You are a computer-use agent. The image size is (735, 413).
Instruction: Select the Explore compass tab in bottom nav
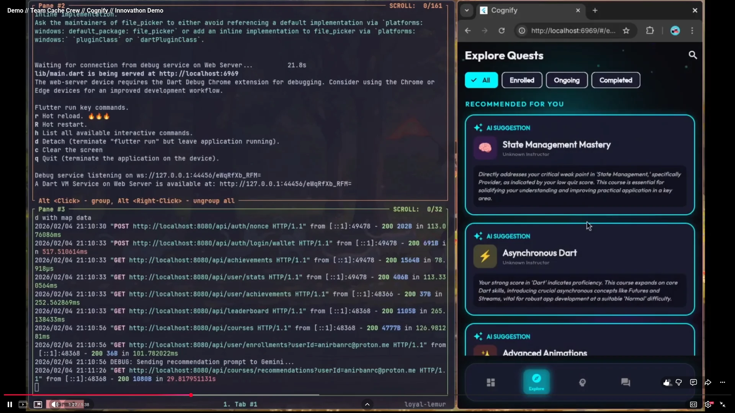[x=536, y=382]
